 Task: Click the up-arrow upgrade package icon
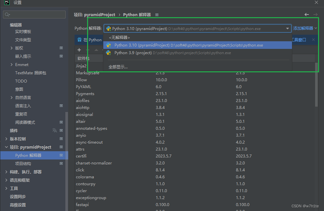(x=96, y=50)
